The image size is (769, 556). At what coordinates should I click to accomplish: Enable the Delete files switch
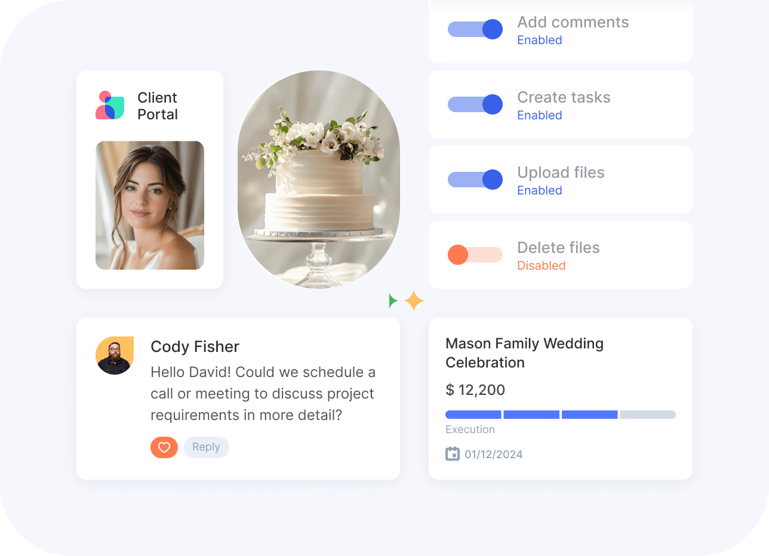point(475,255)
